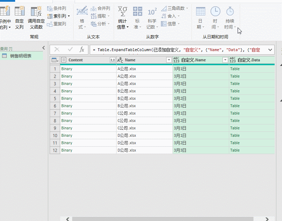Click Binary link in row 7

67,113
